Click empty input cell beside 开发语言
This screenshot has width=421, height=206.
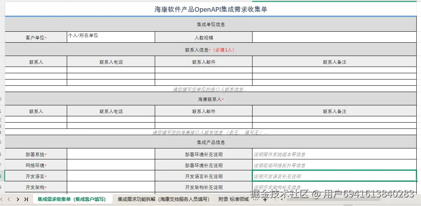pos(111,176)
